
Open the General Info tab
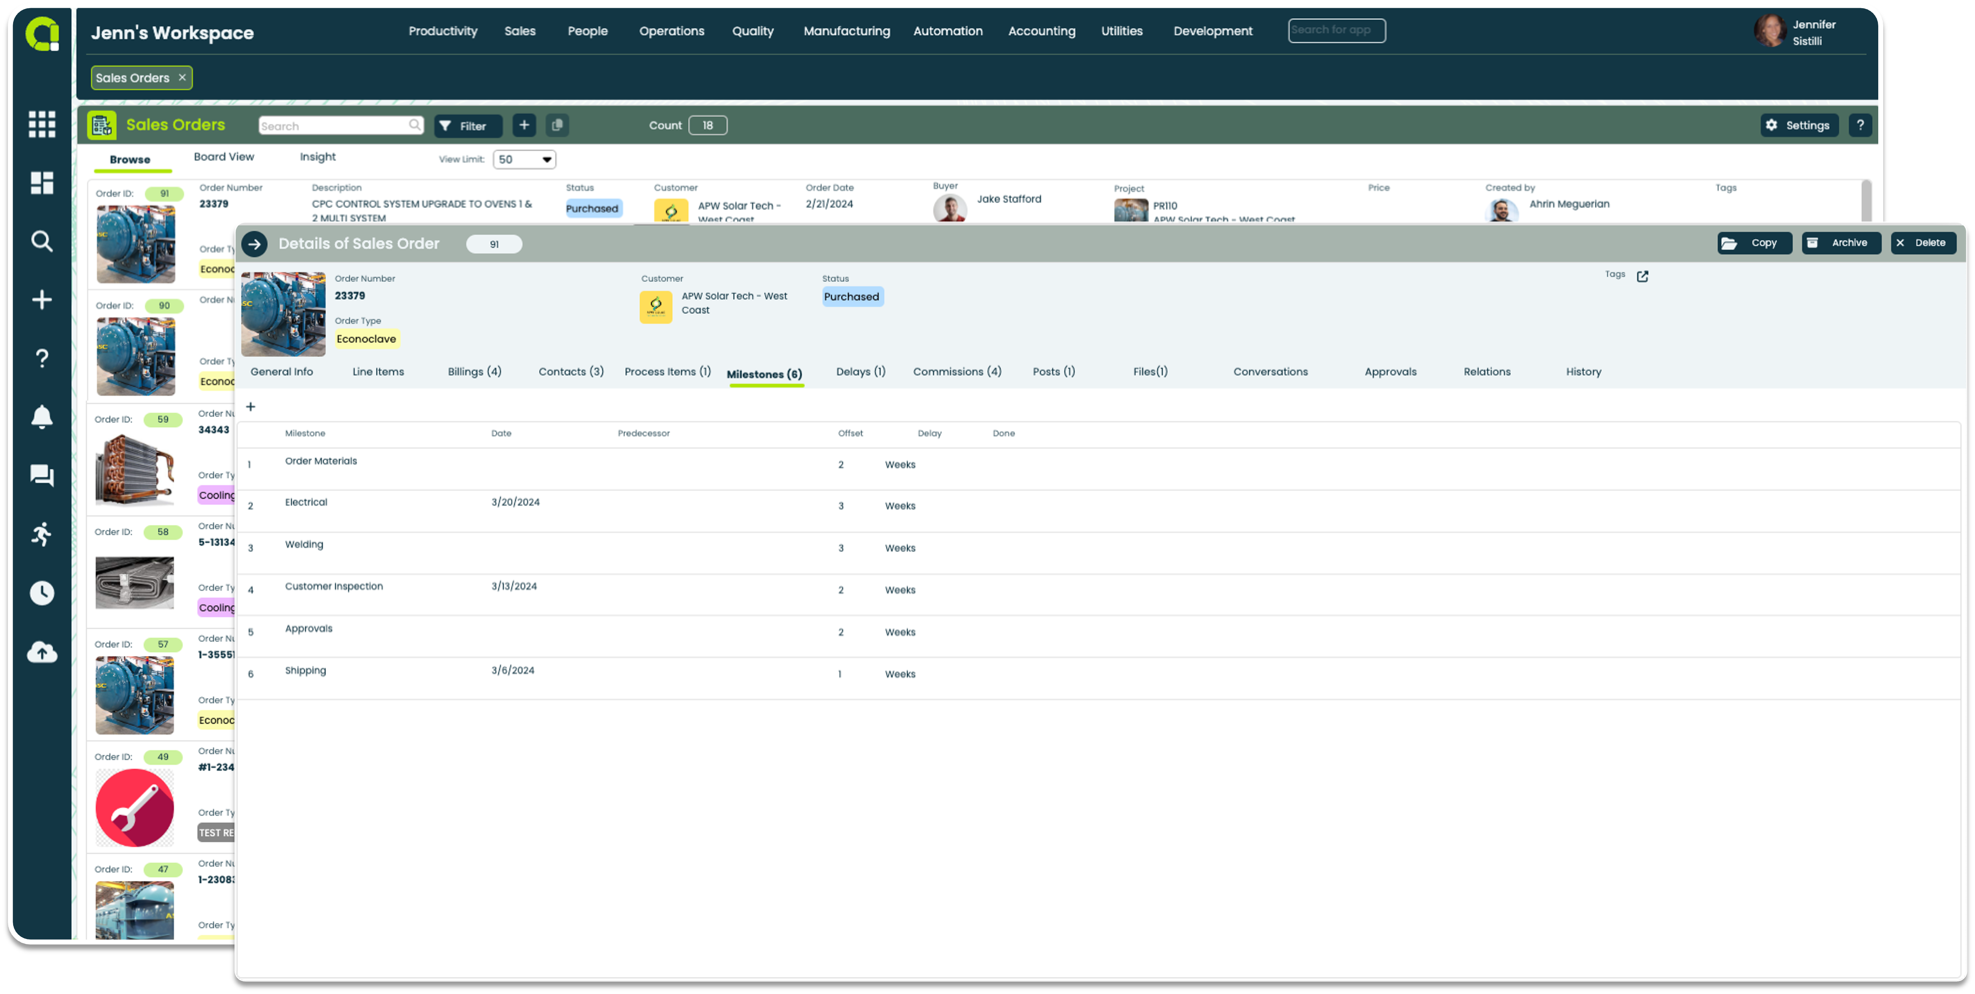pos(281,372)
